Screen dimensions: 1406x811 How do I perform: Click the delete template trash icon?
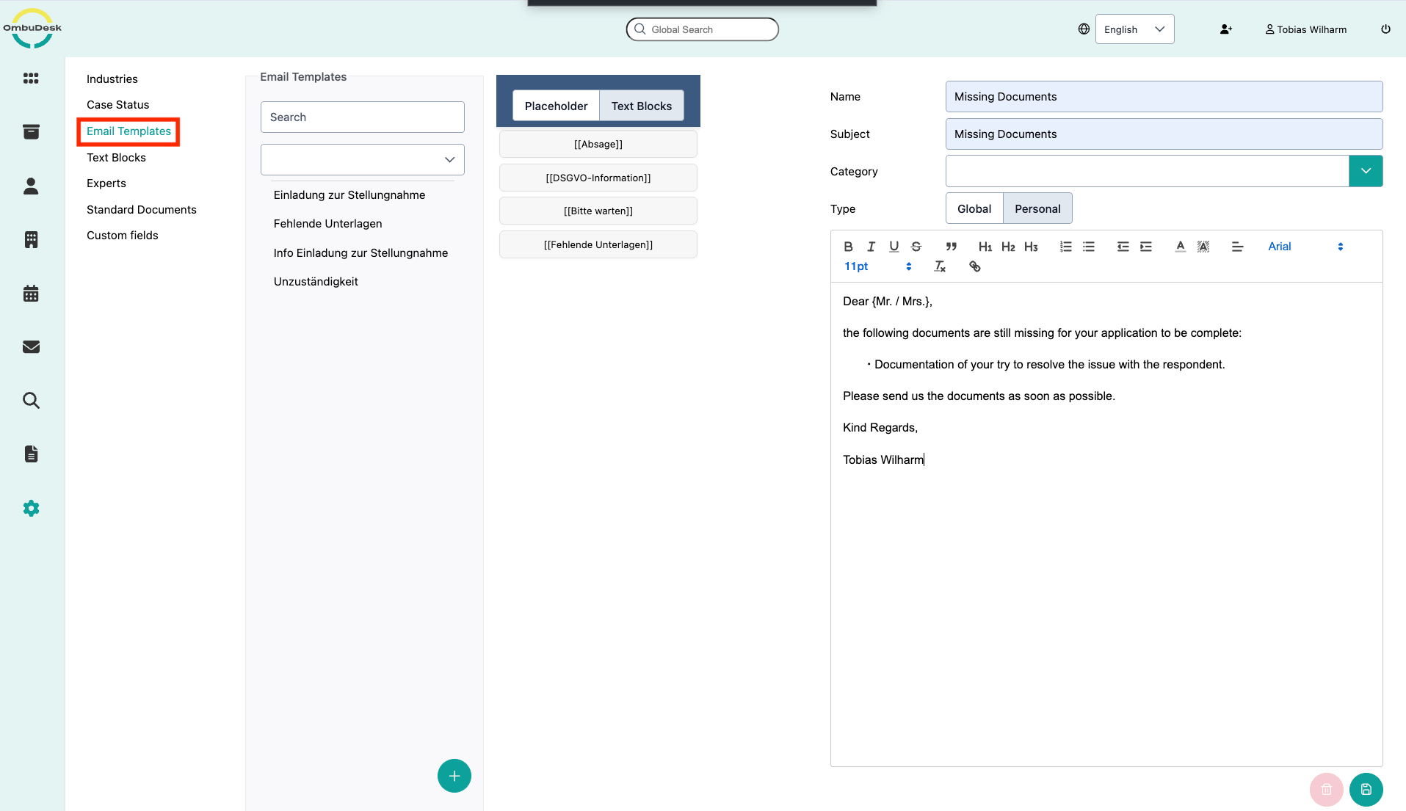(1326, 790)
